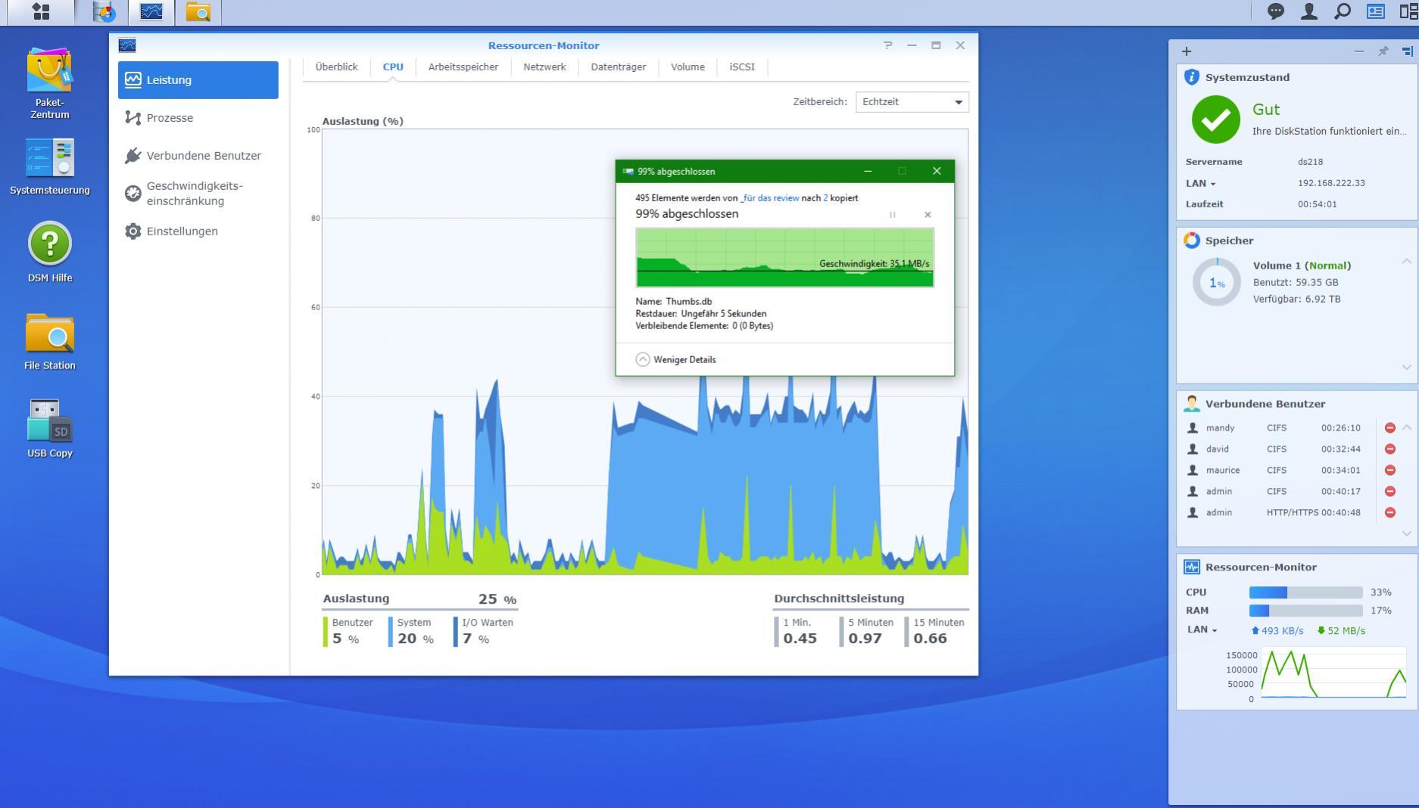Select Leistung in the sidebar
Viewport: 1419px width, 808px height.
[x=198, y=80]
